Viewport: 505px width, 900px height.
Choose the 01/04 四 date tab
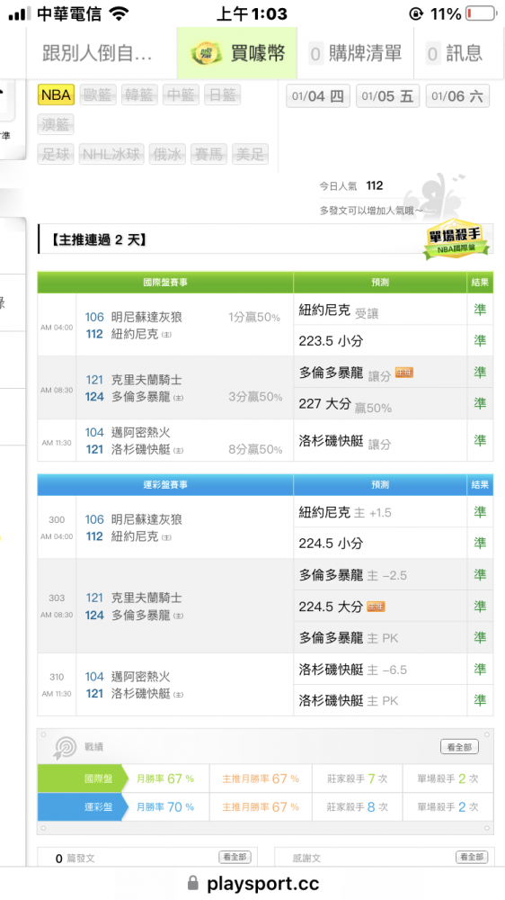click(318, 96)
